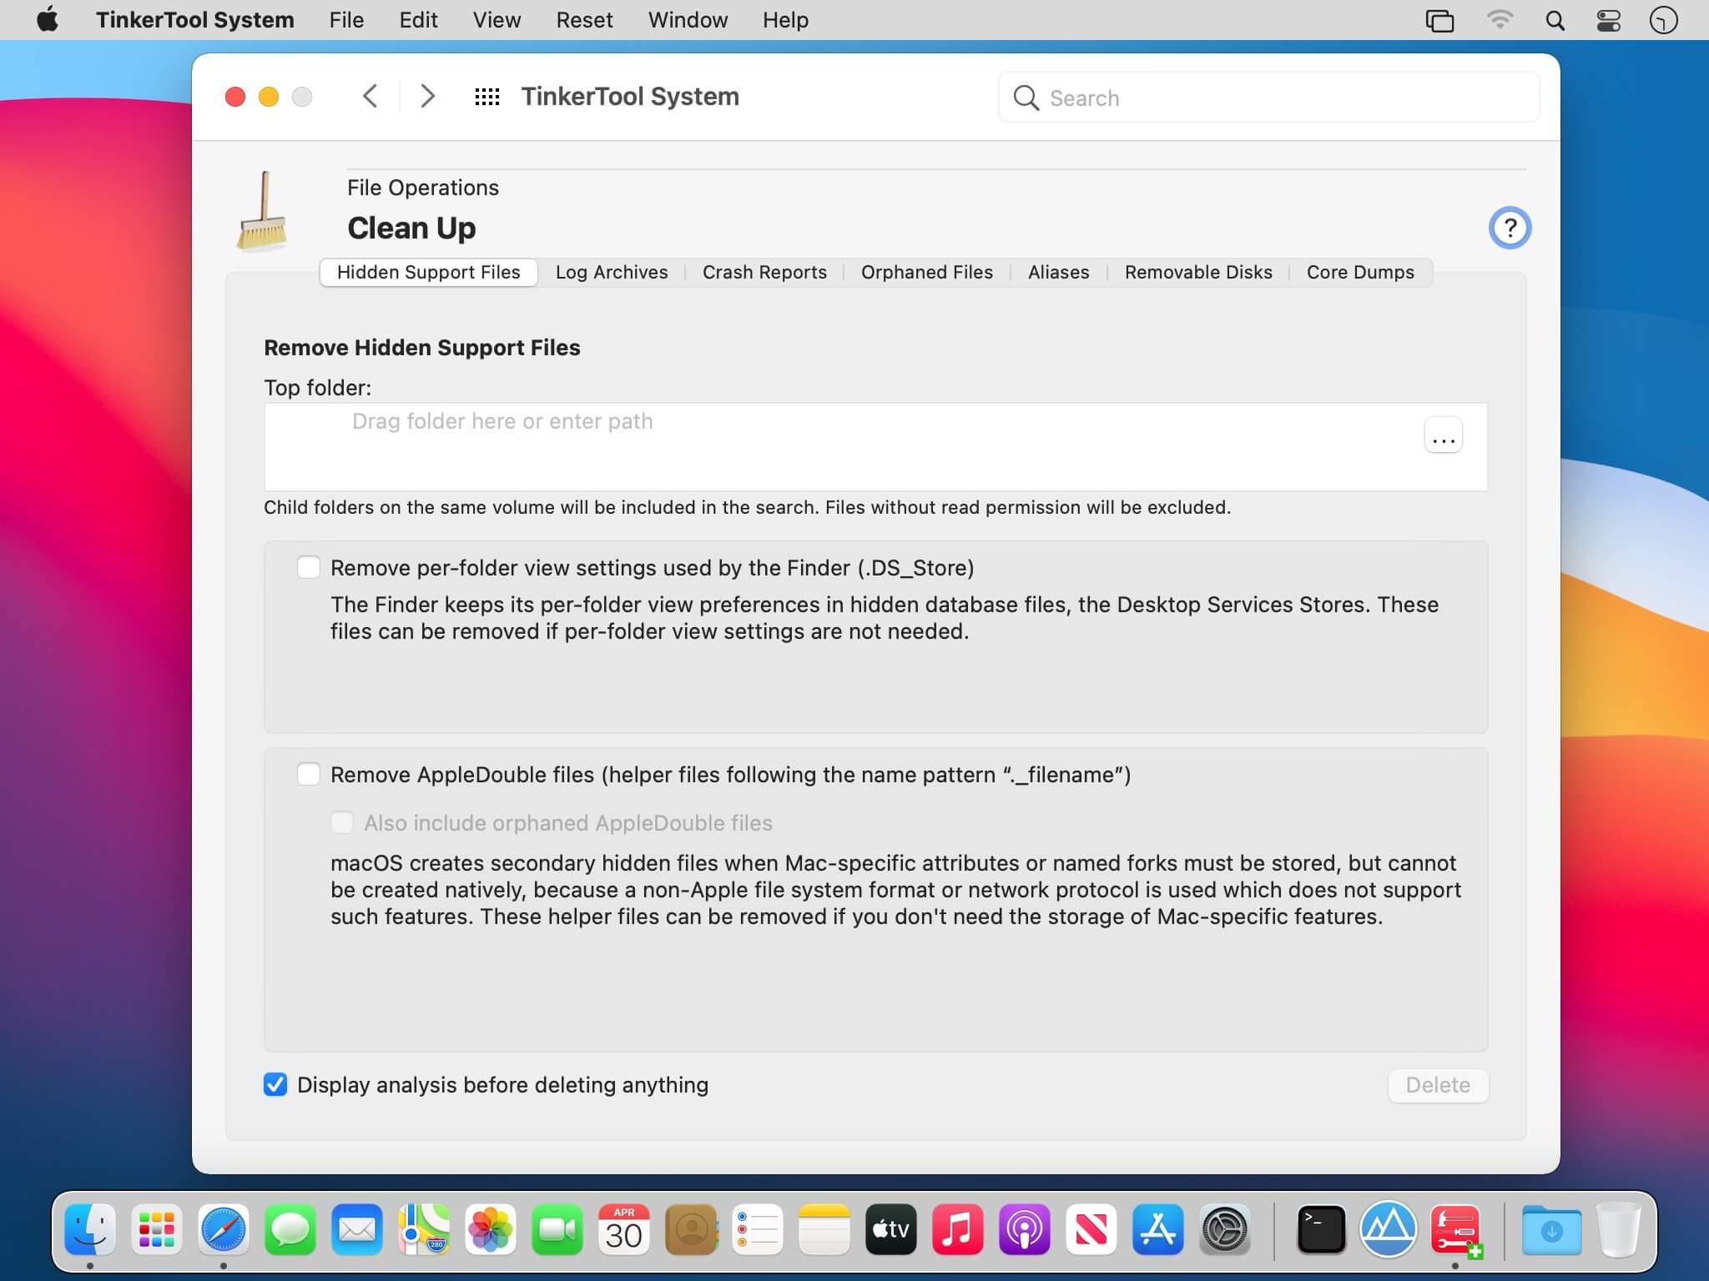Switch to the Removable Disks tab

(x=1198, y=273)
